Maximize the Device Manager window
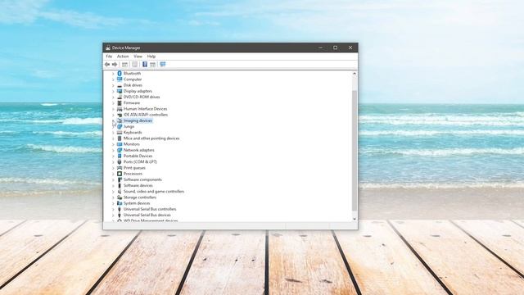The height and width of the screenshot is (295, 524). [335, 48]
